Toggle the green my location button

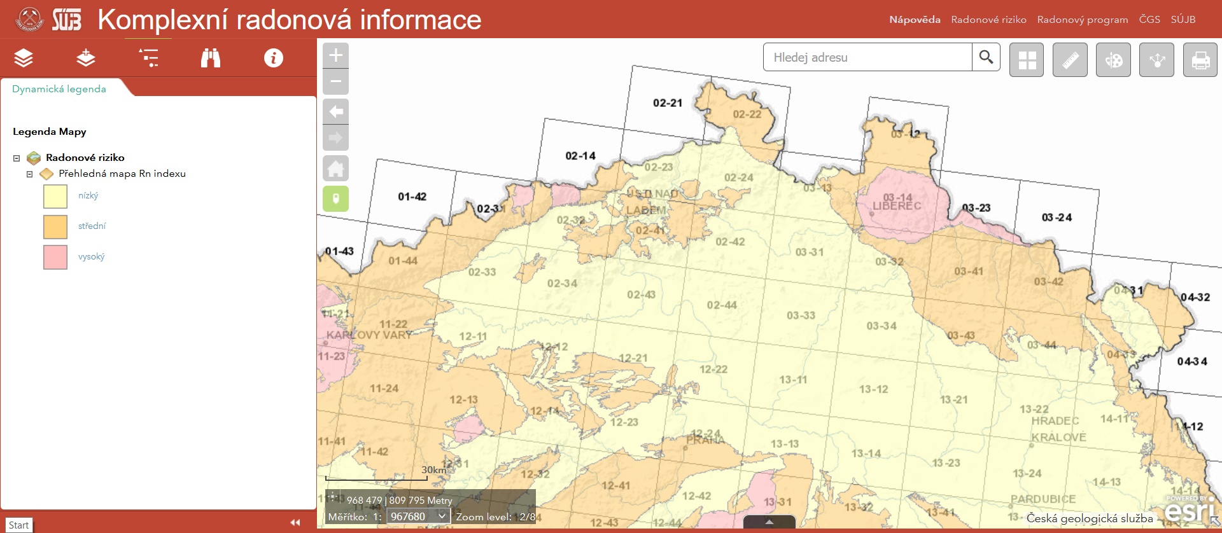click(x=335, y=198)
